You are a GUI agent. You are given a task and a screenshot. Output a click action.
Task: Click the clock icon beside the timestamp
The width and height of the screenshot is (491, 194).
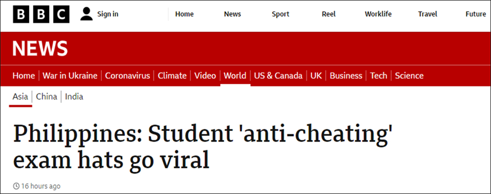tap(16, 186)
